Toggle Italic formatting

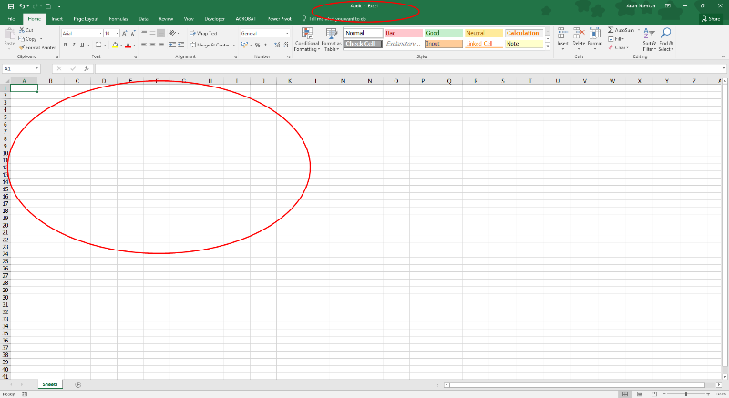click(x=75, y=45)
